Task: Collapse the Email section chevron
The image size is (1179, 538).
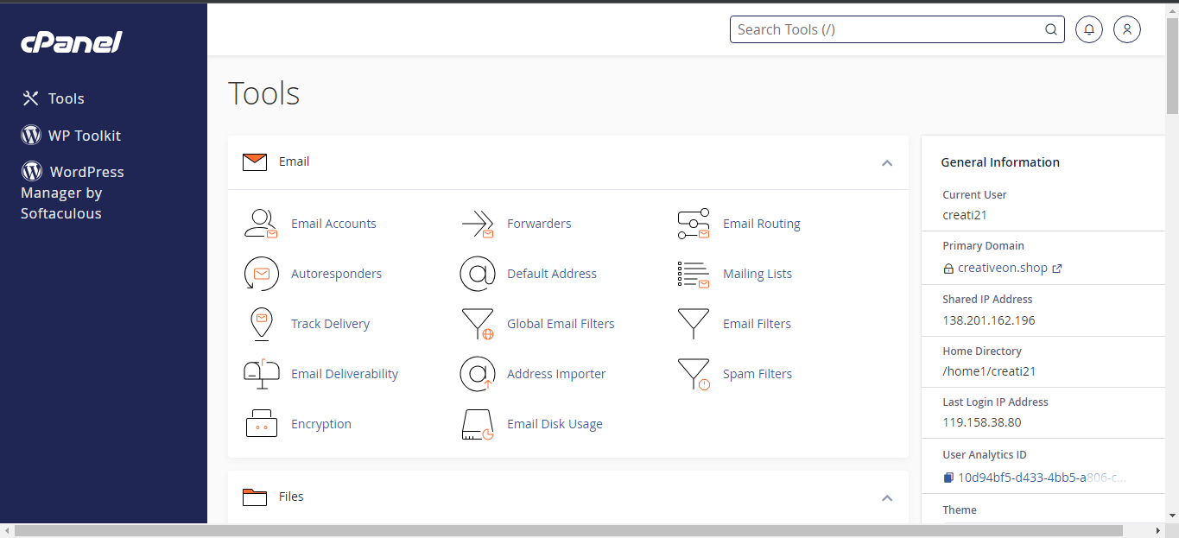Action: (x=886, y=163)
